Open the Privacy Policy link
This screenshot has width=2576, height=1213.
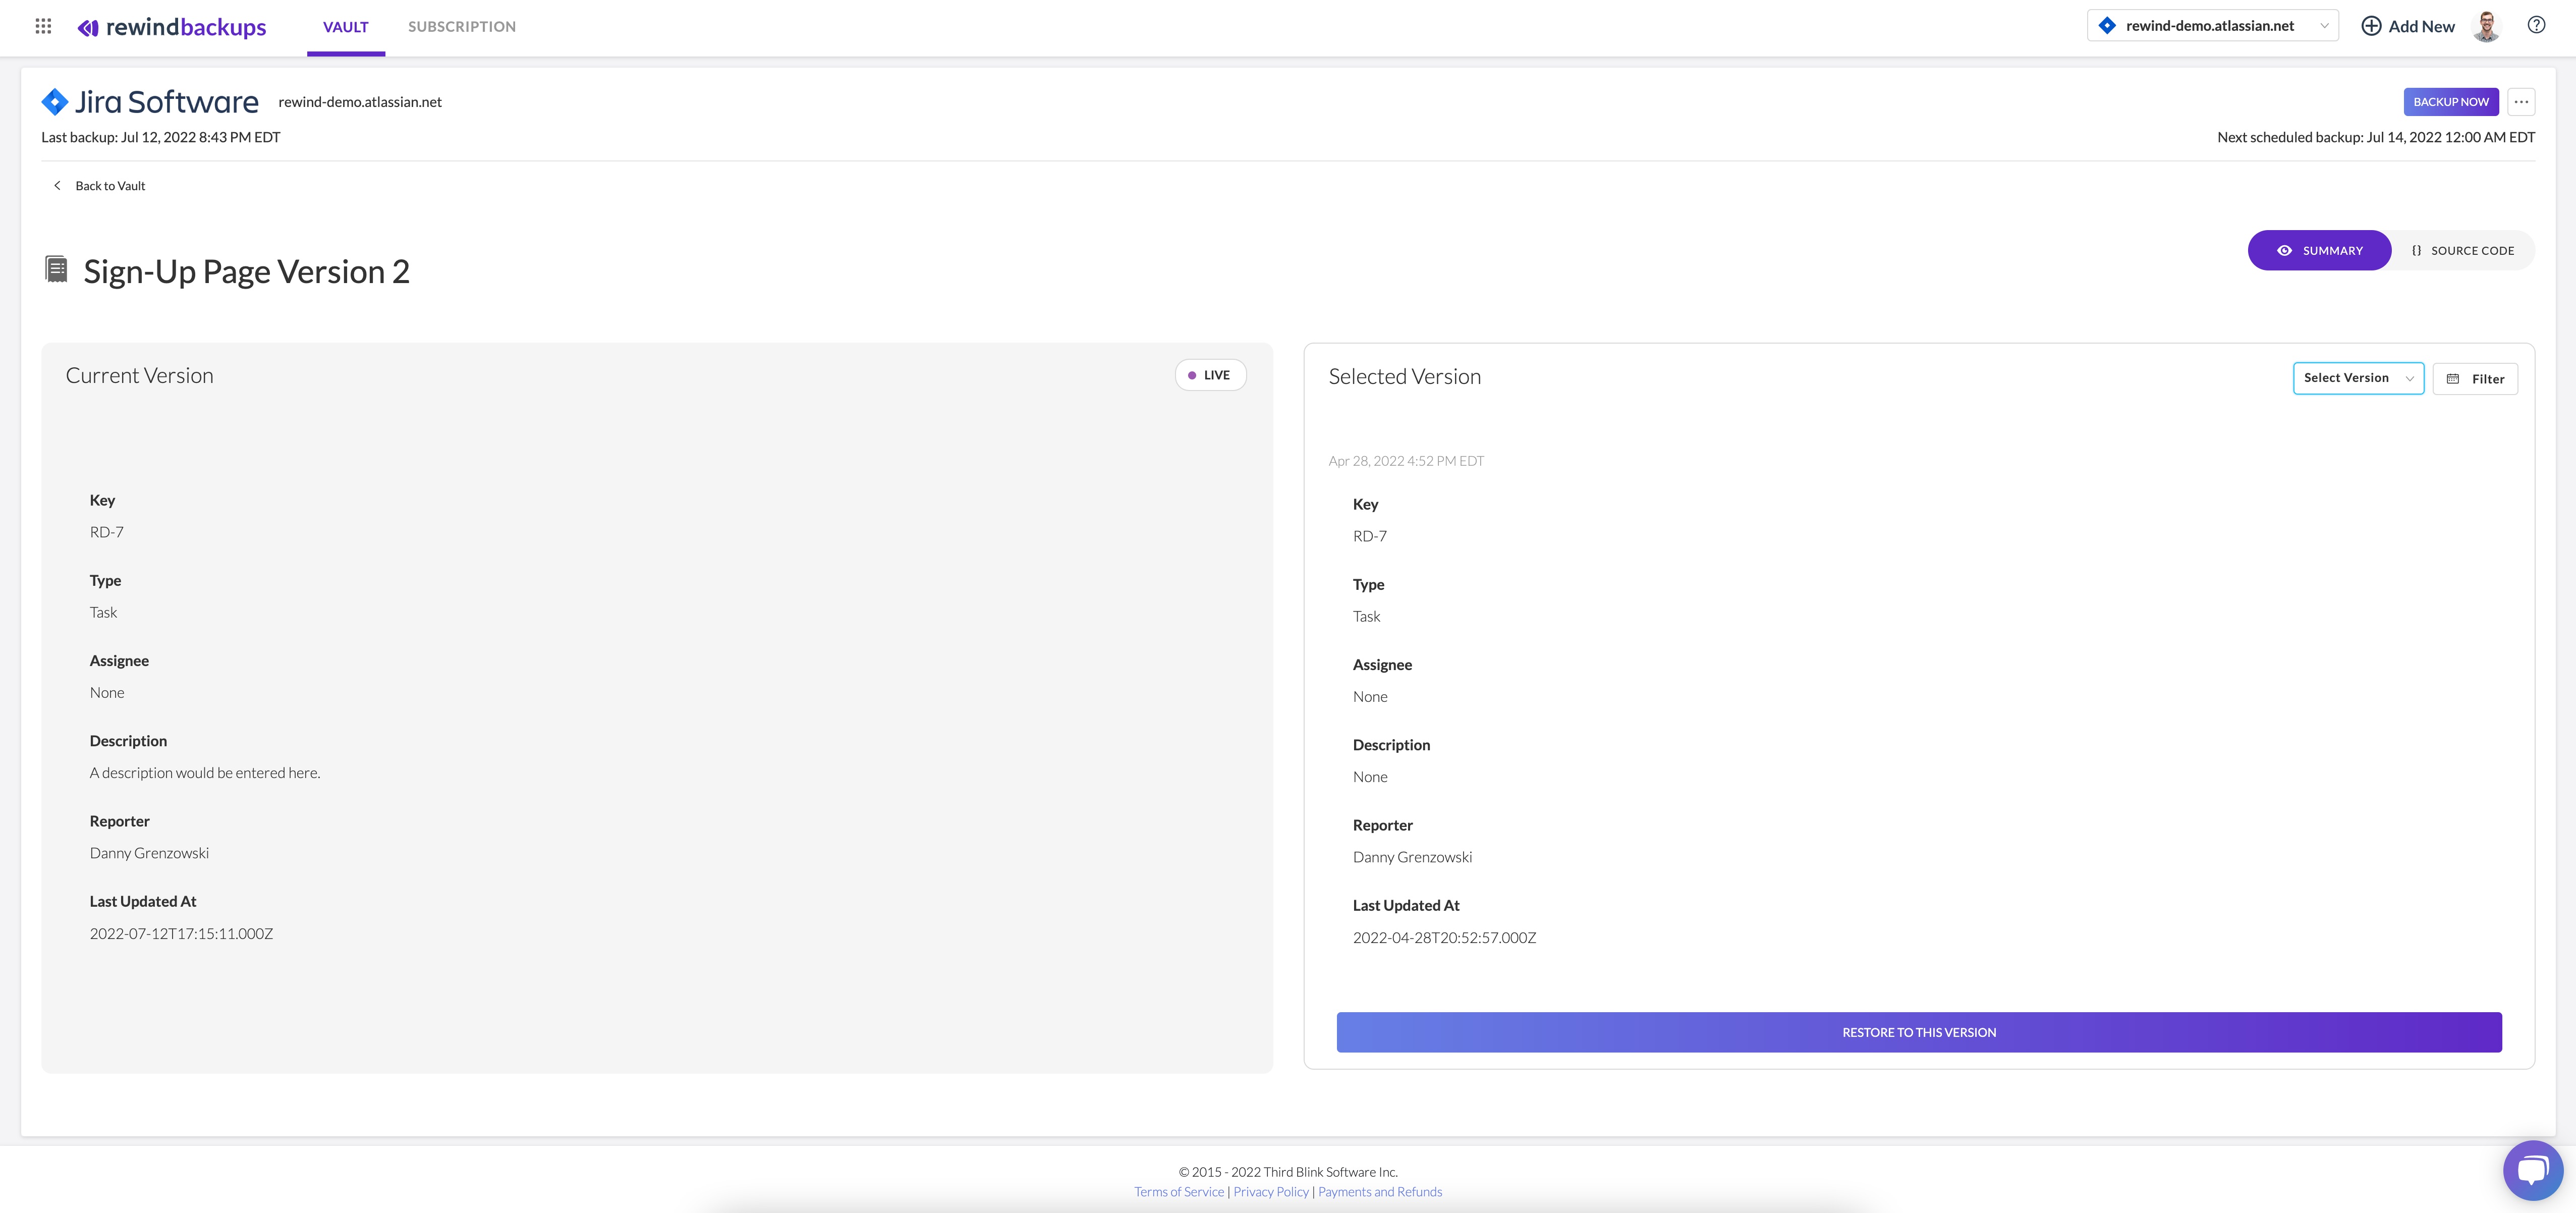1270,1192
